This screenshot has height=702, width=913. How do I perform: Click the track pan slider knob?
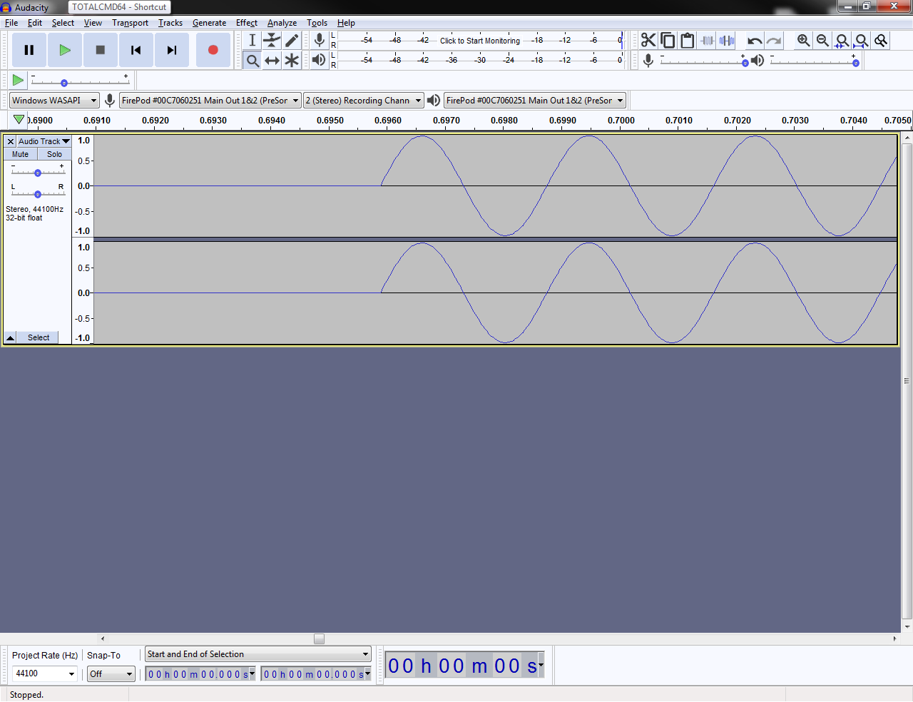38,194
